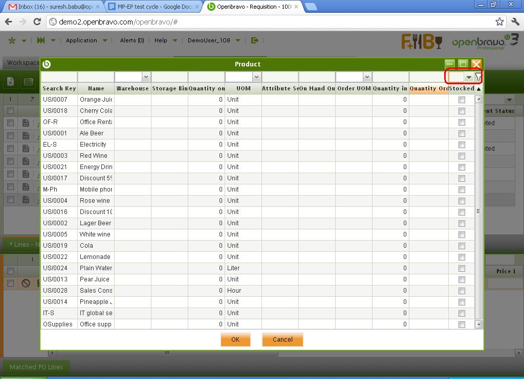524x379 pixels.
Task: Tick Stocked checkbox for Red Wine row
Action: pos(462,156)
